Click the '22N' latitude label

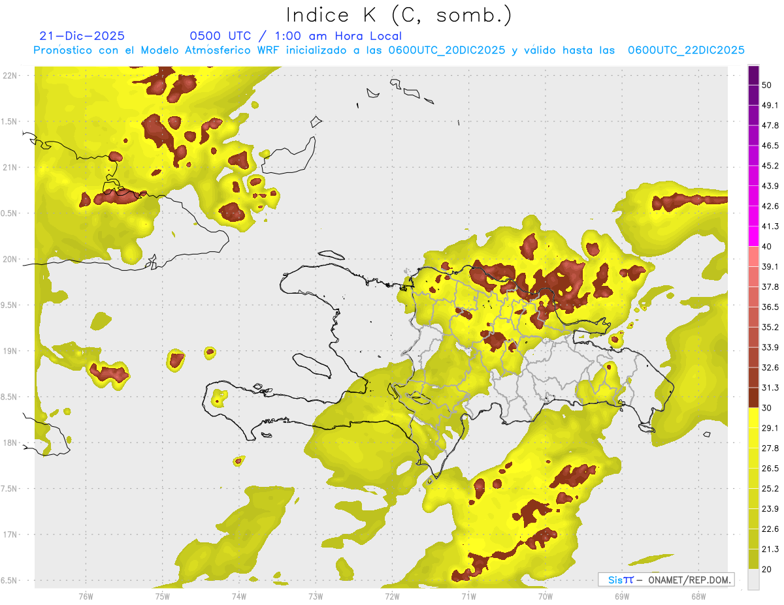pos(10,75)
